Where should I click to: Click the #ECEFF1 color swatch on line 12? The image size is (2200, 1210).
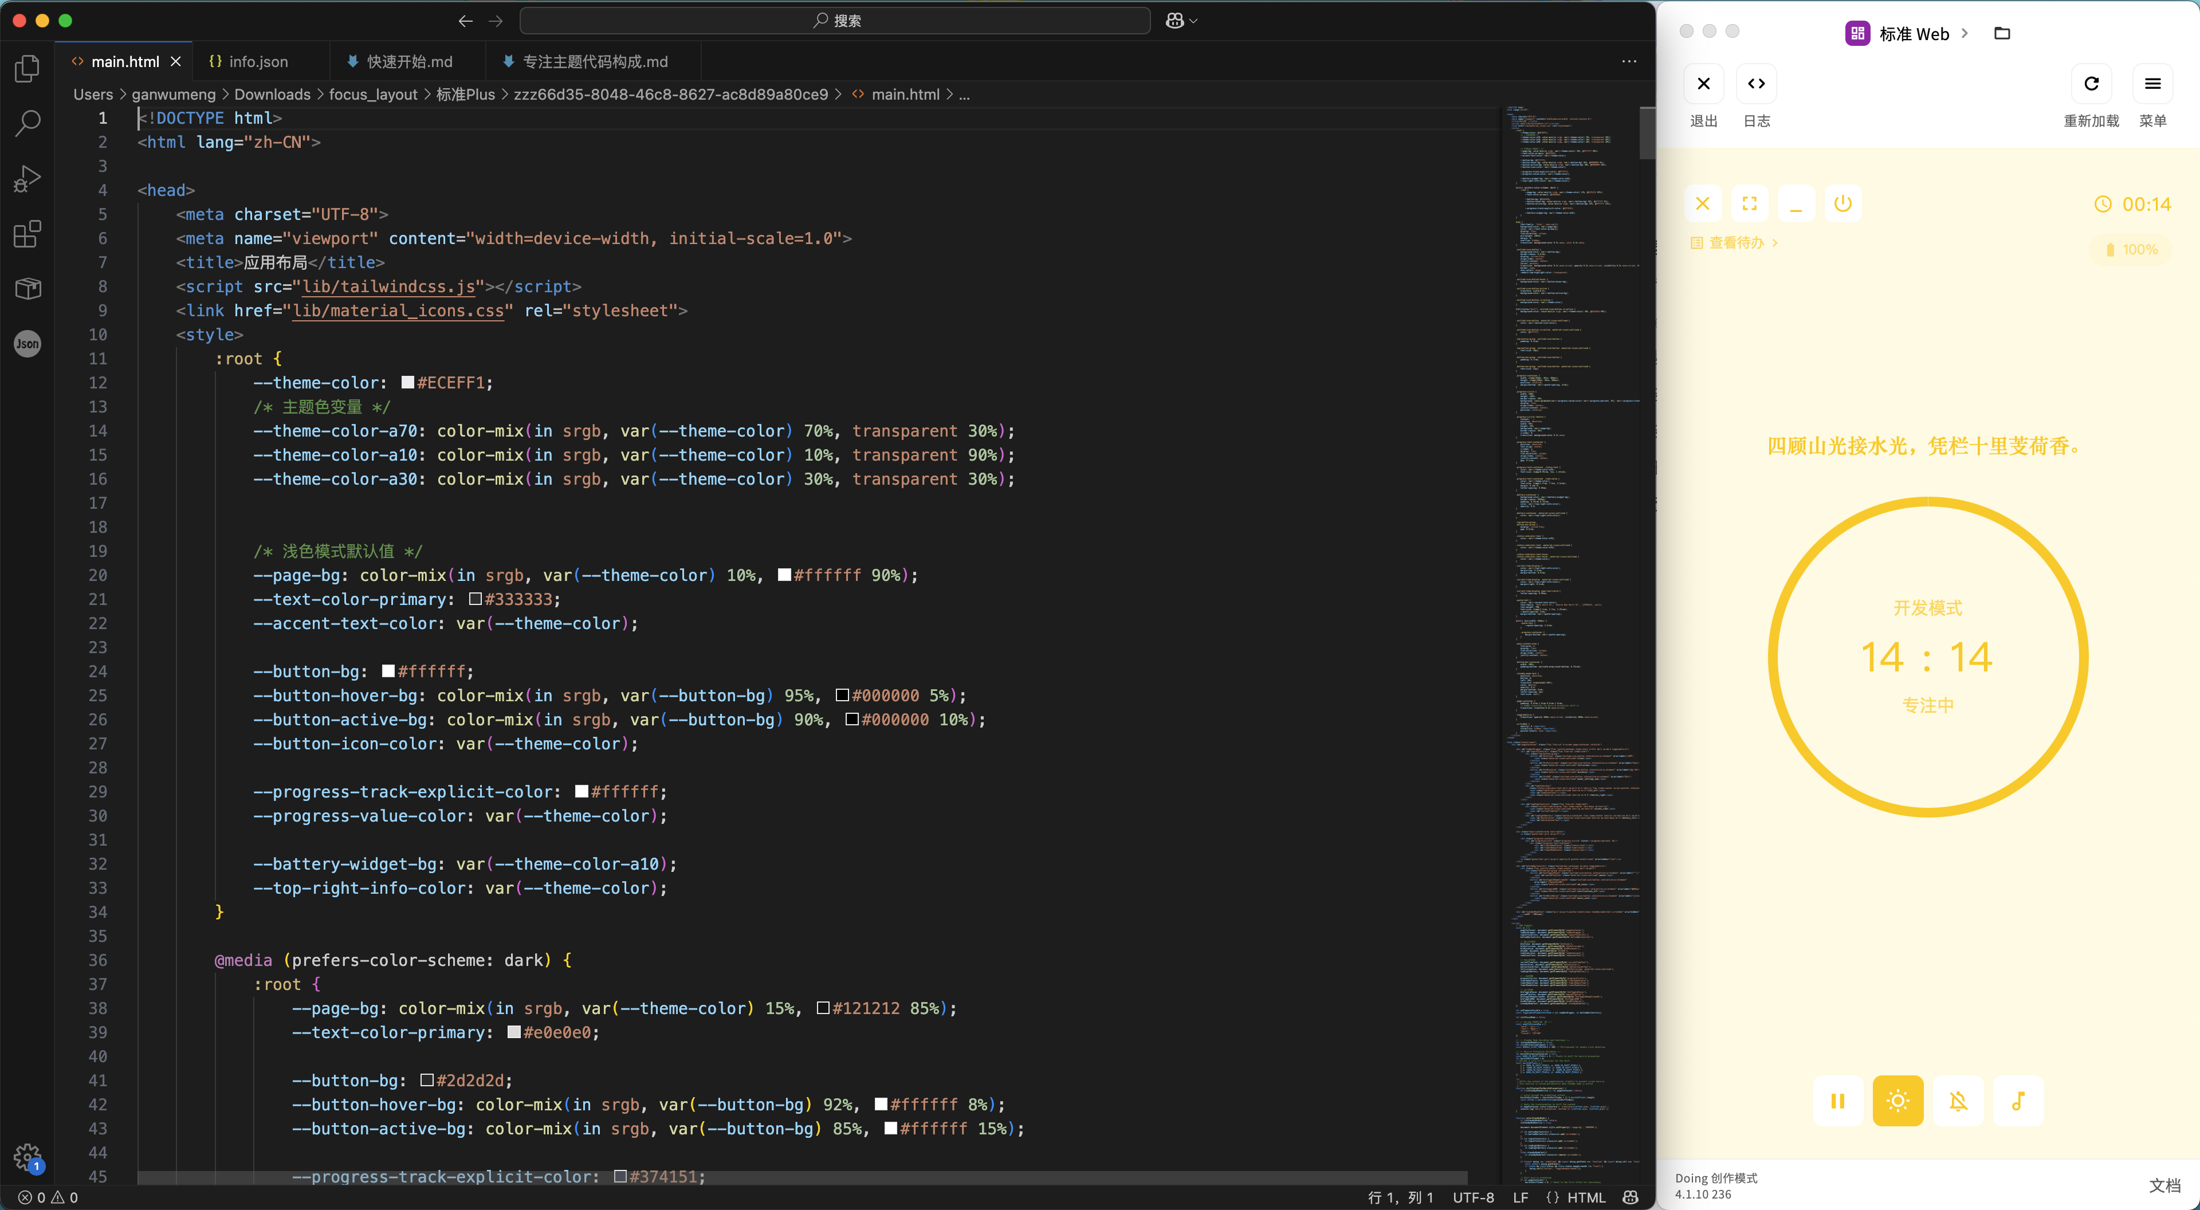[x=407, y=383]
